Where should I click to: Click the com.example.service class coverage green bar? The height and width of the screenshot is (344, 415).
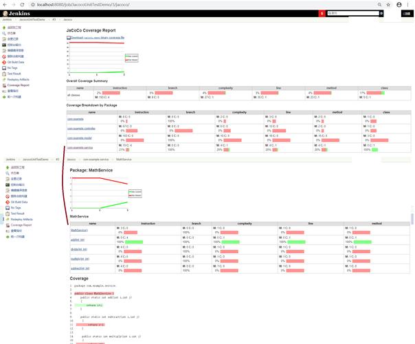(374, 150)
